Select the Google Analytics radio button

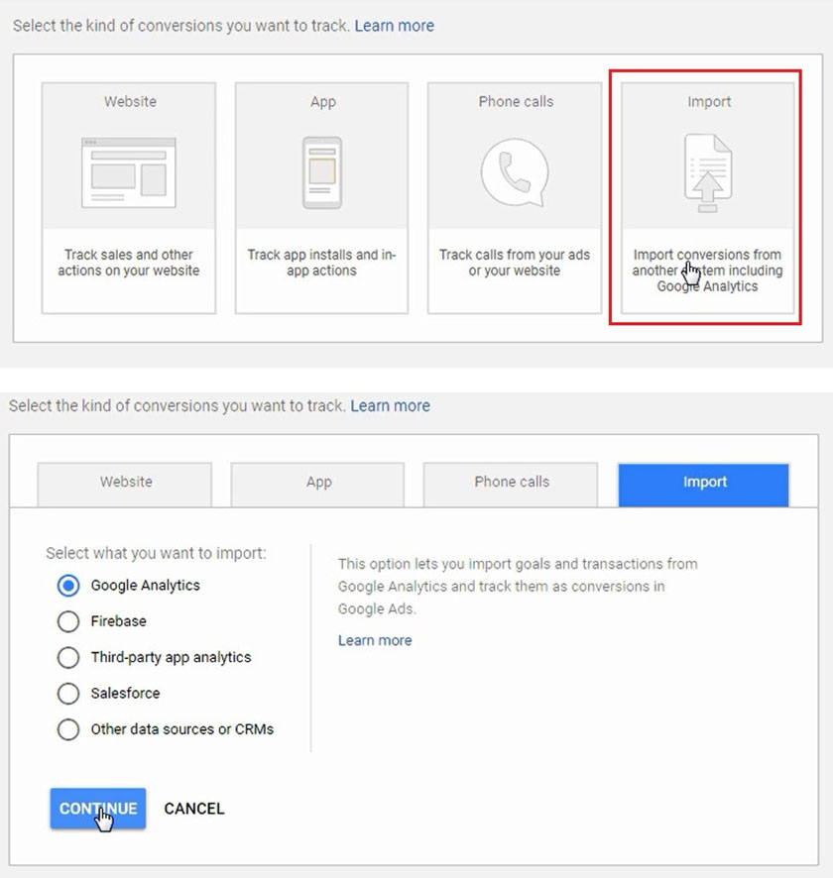point(68,586)
